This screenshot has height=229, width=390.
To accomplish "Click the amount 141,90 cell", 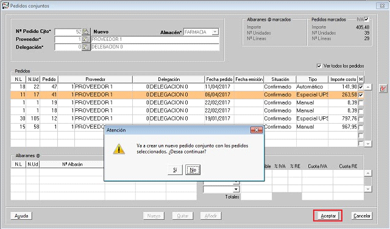I will (343, 86).
